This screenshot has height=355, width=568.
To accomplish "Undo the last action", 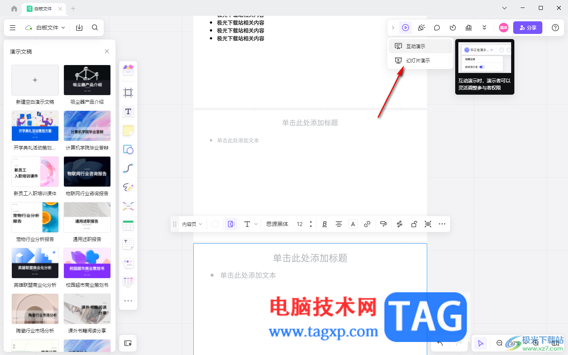I will [x=440, y=343].
